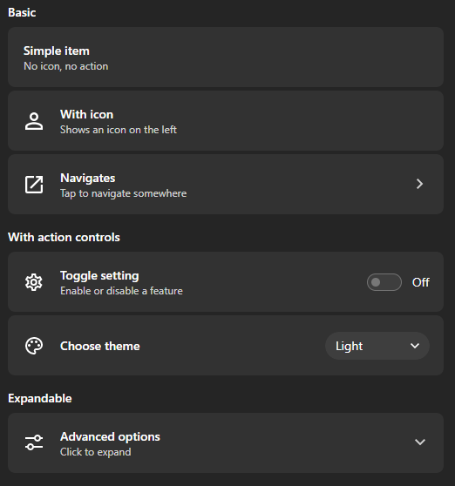Click the Click to expand subtitle
The image size is (455, 486).
pos(96,452)
